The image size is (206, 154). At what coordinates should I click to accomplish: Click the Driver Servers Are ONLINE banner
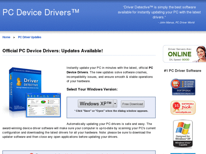(x=184, y=54)
